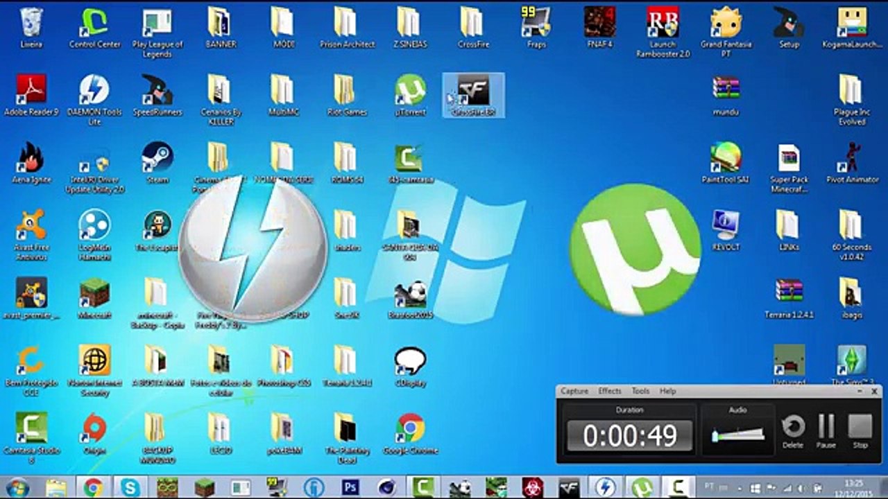
Task: Open the LINKs folder on the desktop
Action: (789, 230)
